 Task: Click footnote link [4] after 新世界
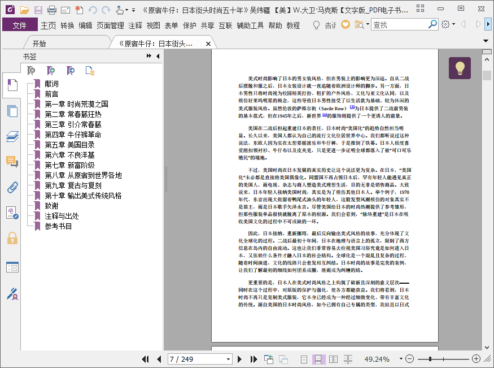coord(325,115)
